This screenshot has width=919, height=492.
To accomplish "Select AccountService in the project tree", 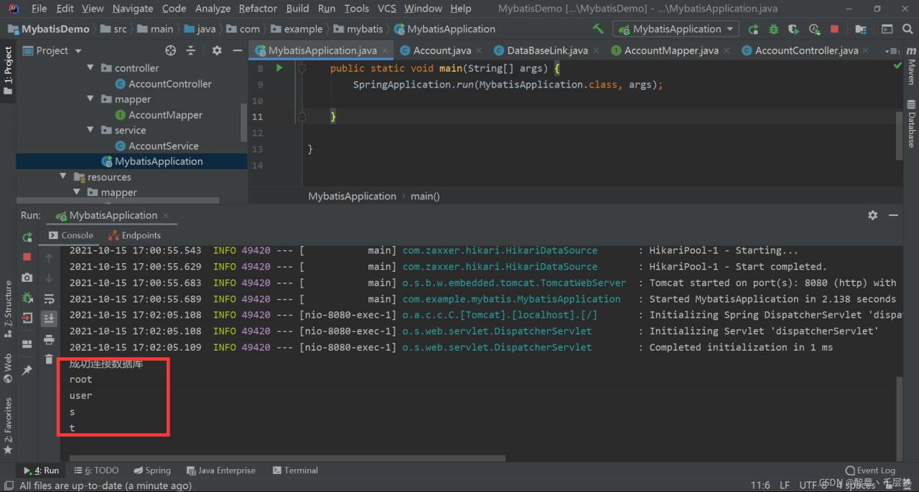I will point(163,146).
